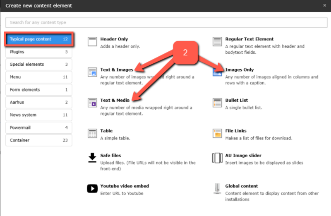Choose the Global content icon
This screenshot has height=216, width=331.
coord(217,189)
